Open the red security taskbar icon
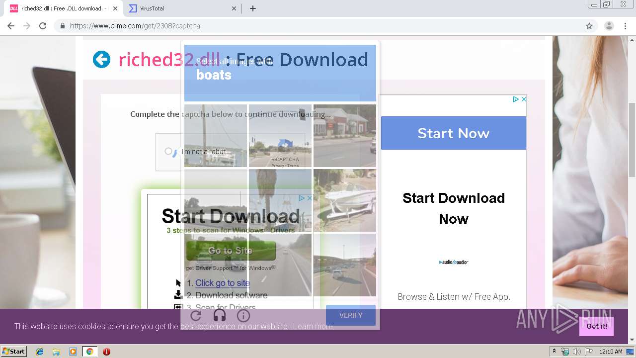The width and height of the screenshot is (636, 358). click(x=106, y=352)
